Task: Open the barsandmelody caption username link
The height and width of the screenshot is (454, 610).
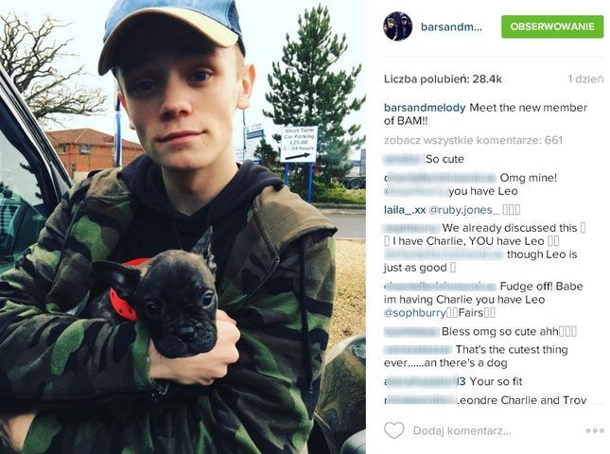Action: pos(425,108)
